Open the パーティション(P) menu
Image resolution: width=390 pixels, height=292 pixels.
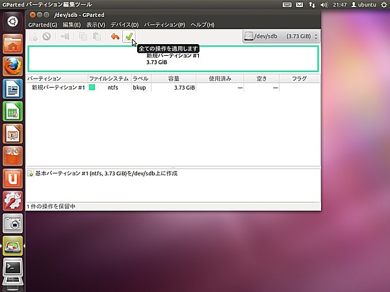[x=164, y=25]
